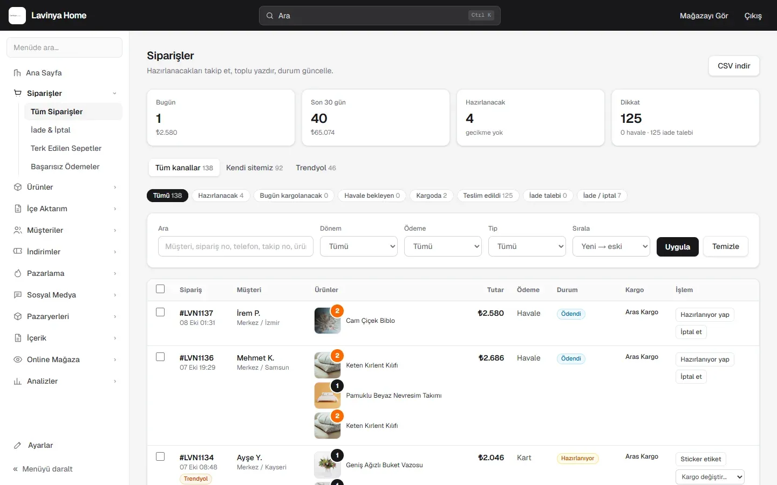Viewport: 777px width, 485px height.
Task: Select the Hazırlanacak status filter
Action: pyautogui.click(x=221, y=196)
